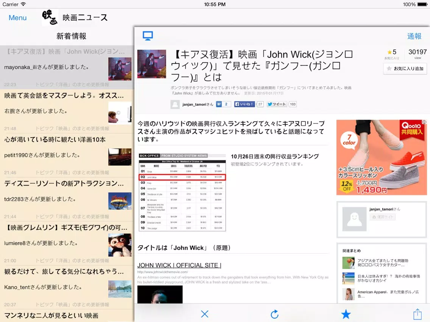The height and width of the screenshot is (322, 430).
Task: Click the janjan_tamoriさん author link
Action: click(198, 104)
